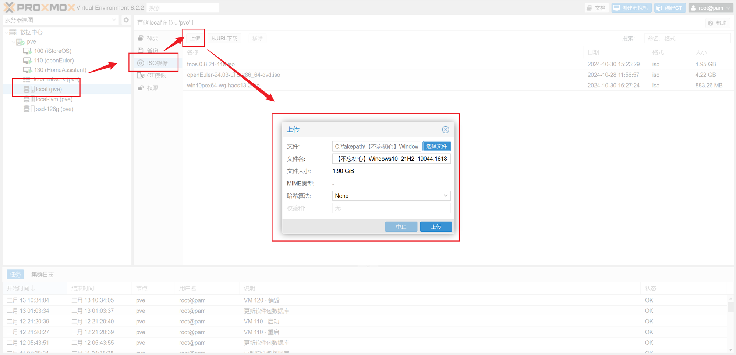This screenshot has width=736, height=355.
Task: Open the CT模板 panel icon
Action: tap(141, 76)
